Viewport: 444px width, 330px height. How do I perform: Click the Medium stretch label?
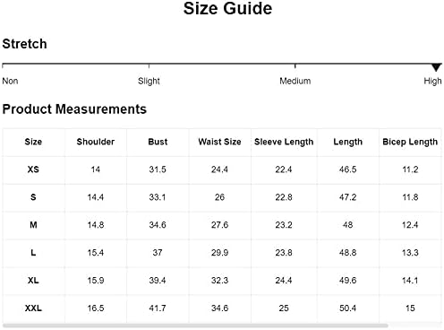[x=295, y=81]
